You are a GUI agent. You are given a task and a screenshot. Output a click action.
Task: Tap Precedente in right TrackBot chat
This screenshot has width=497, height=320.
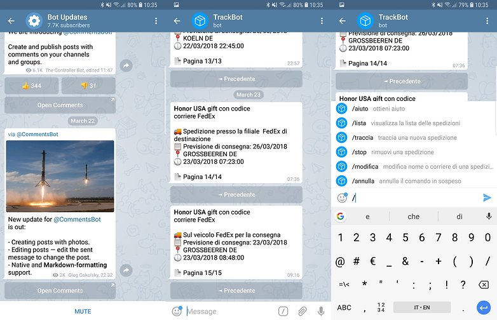coord(402,81)
